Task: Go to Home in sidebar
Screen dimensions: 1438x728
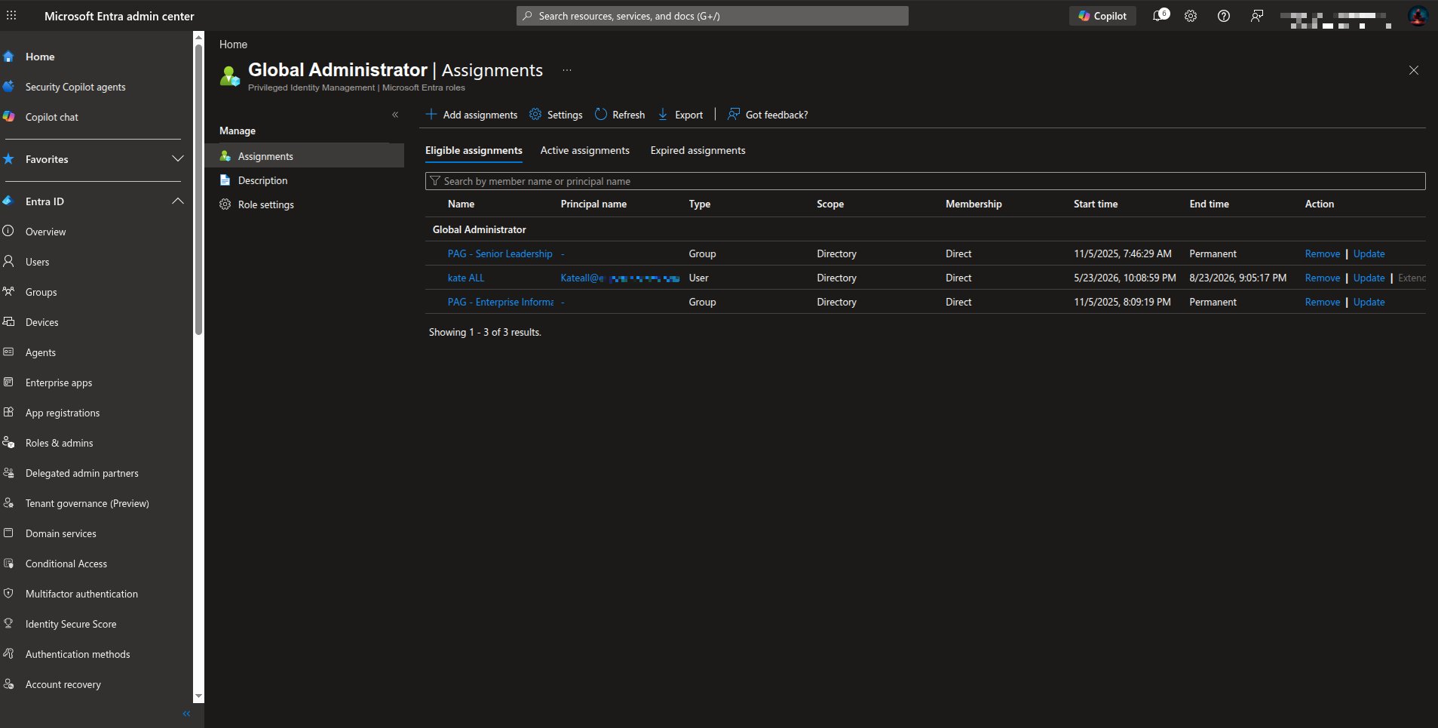Action: [40, 57]
